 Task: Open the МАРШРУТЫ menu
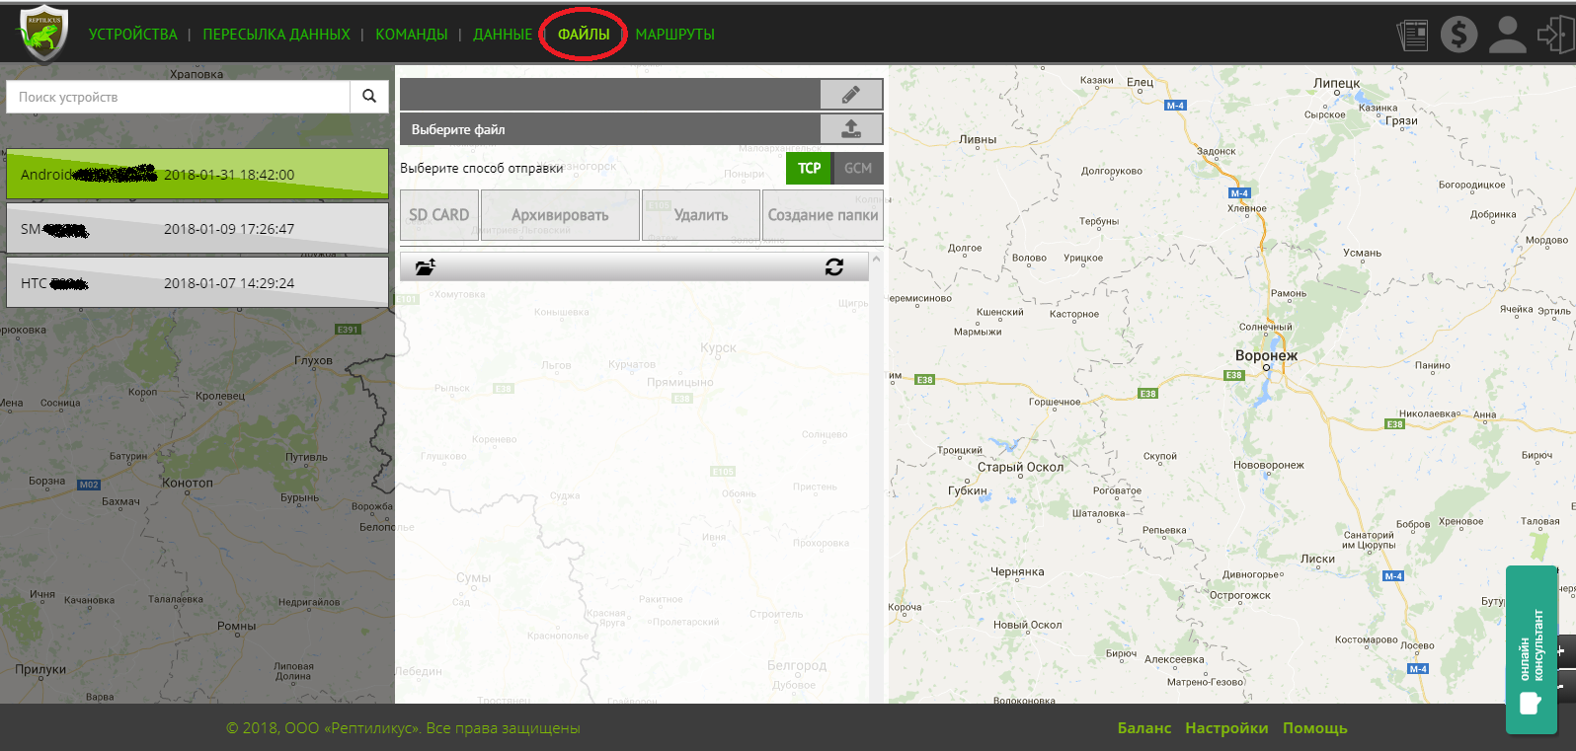point(675,35)
